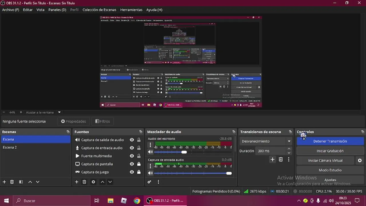Click Detener Transmisión button

(330, 141)
